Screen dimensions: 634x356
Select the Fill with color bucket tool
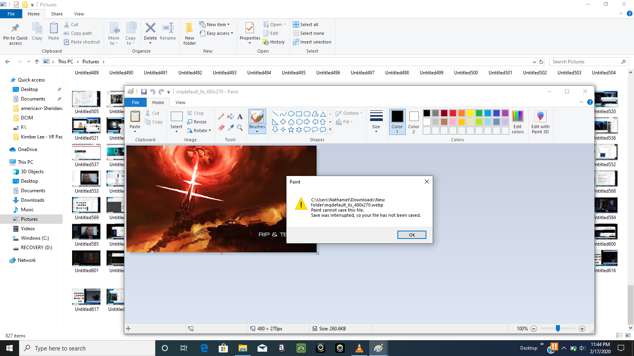(x=231, y=117)
